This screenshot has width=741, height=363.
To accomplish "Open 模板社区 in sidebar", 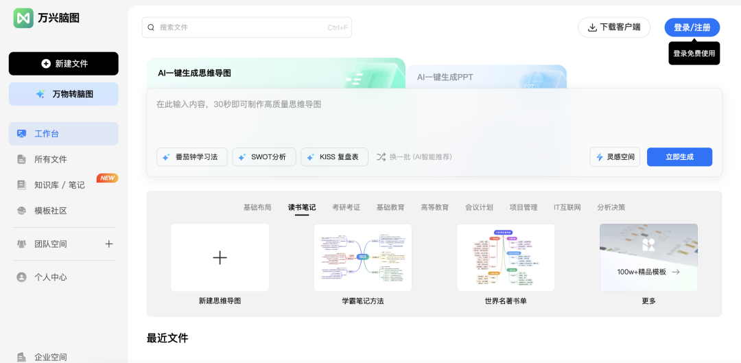I will [x=64, y=211].
